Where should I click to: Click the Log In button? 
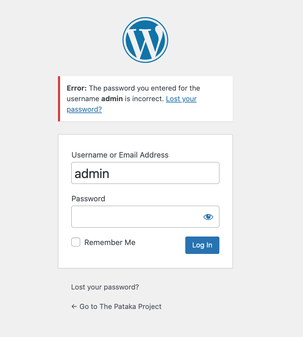(202, 245)
